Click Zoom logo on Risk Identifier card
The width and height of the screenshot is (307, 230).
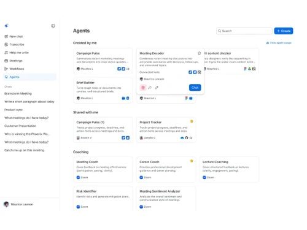78,207
